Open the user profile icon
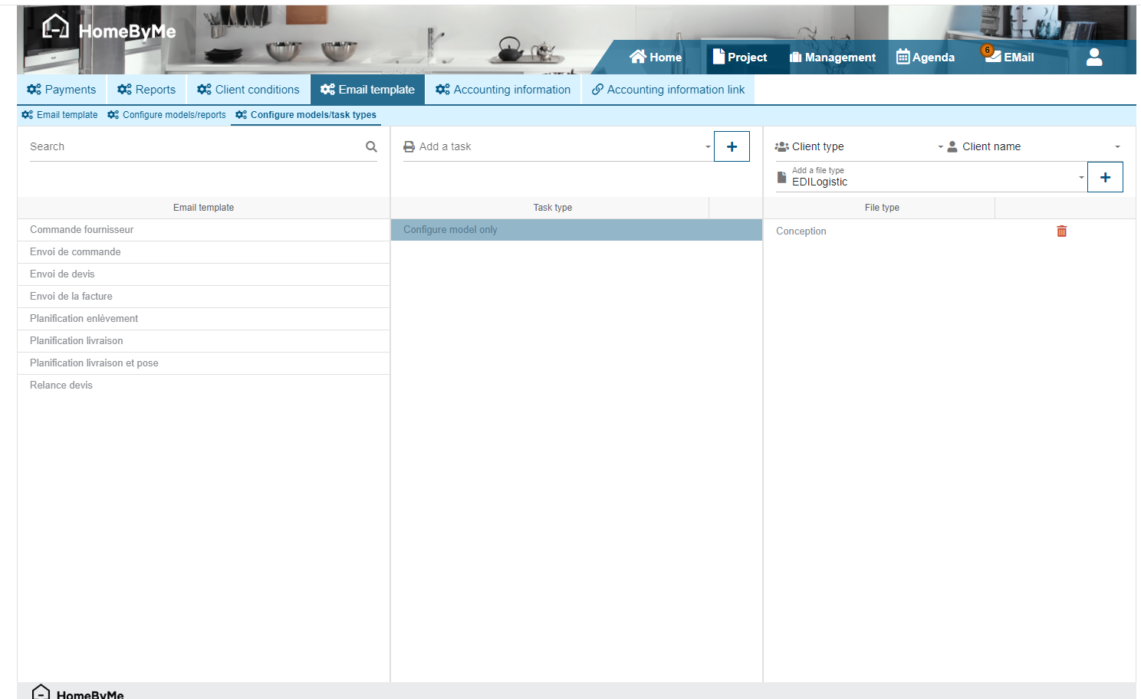 1093,57
